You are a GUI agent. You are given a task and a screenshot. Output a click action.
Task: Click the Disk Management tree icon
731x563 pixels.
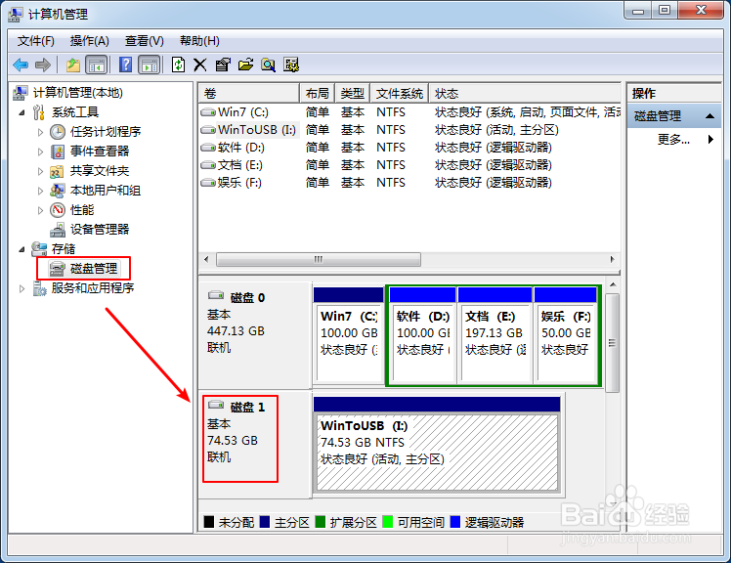pos(58,269)
